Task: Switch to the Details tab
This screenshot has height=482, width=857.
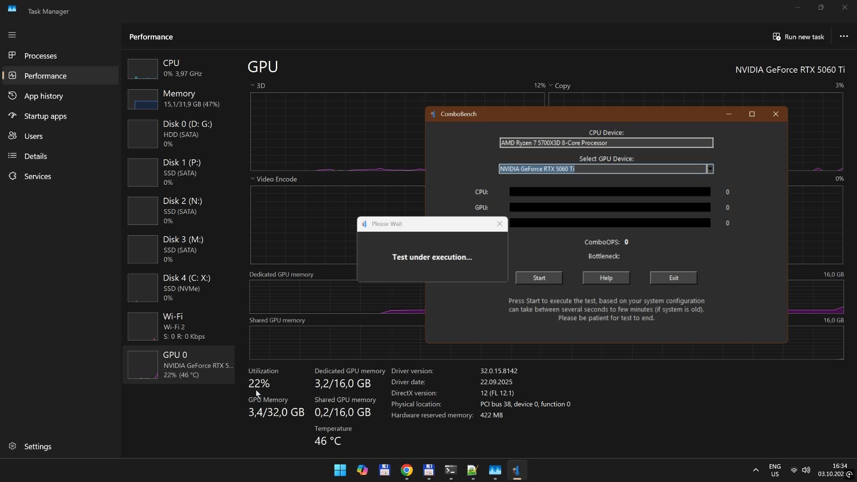Action: point(35,156)
